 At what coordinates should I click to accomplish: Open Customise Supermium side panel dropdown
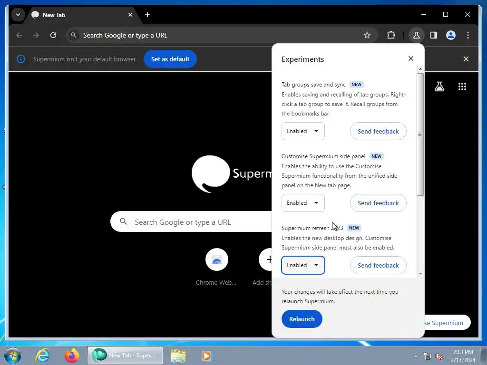303,202
